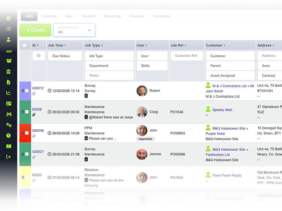Open the Skills filter dropdown
The height and width of the screenshot is (211, 282).
point(152,66)
